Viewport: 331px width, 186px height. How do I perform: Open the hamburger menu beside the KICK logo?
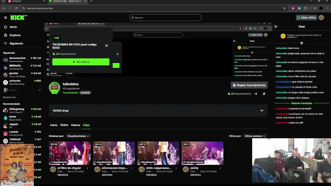pos(5,18)
